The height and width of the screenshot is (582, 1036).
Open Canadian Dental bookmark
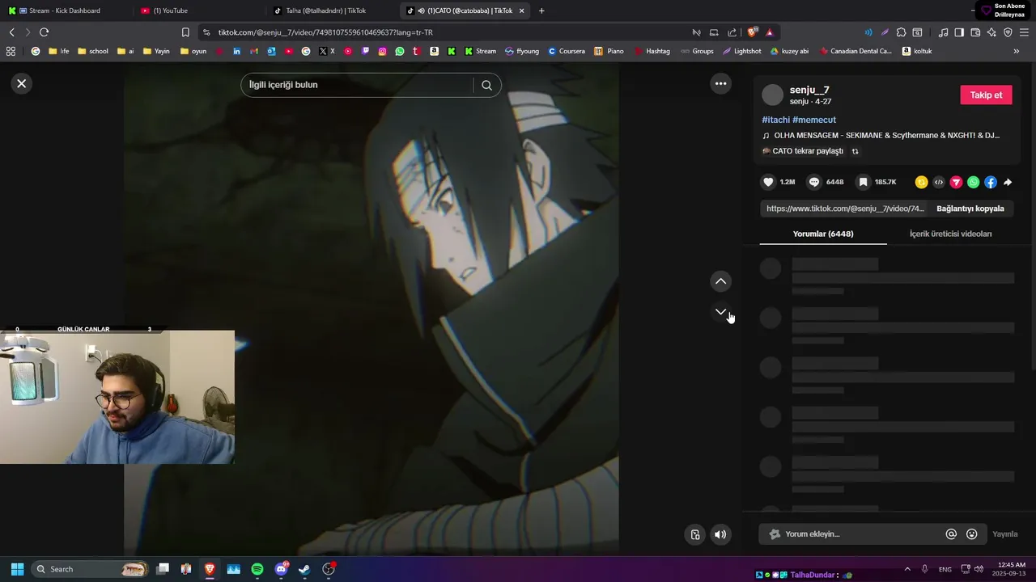pos(856,51)
